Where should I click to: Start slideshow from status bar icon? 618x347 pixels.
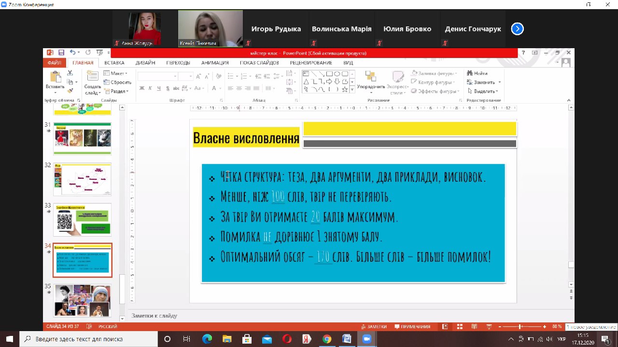[x=489, y=326]
